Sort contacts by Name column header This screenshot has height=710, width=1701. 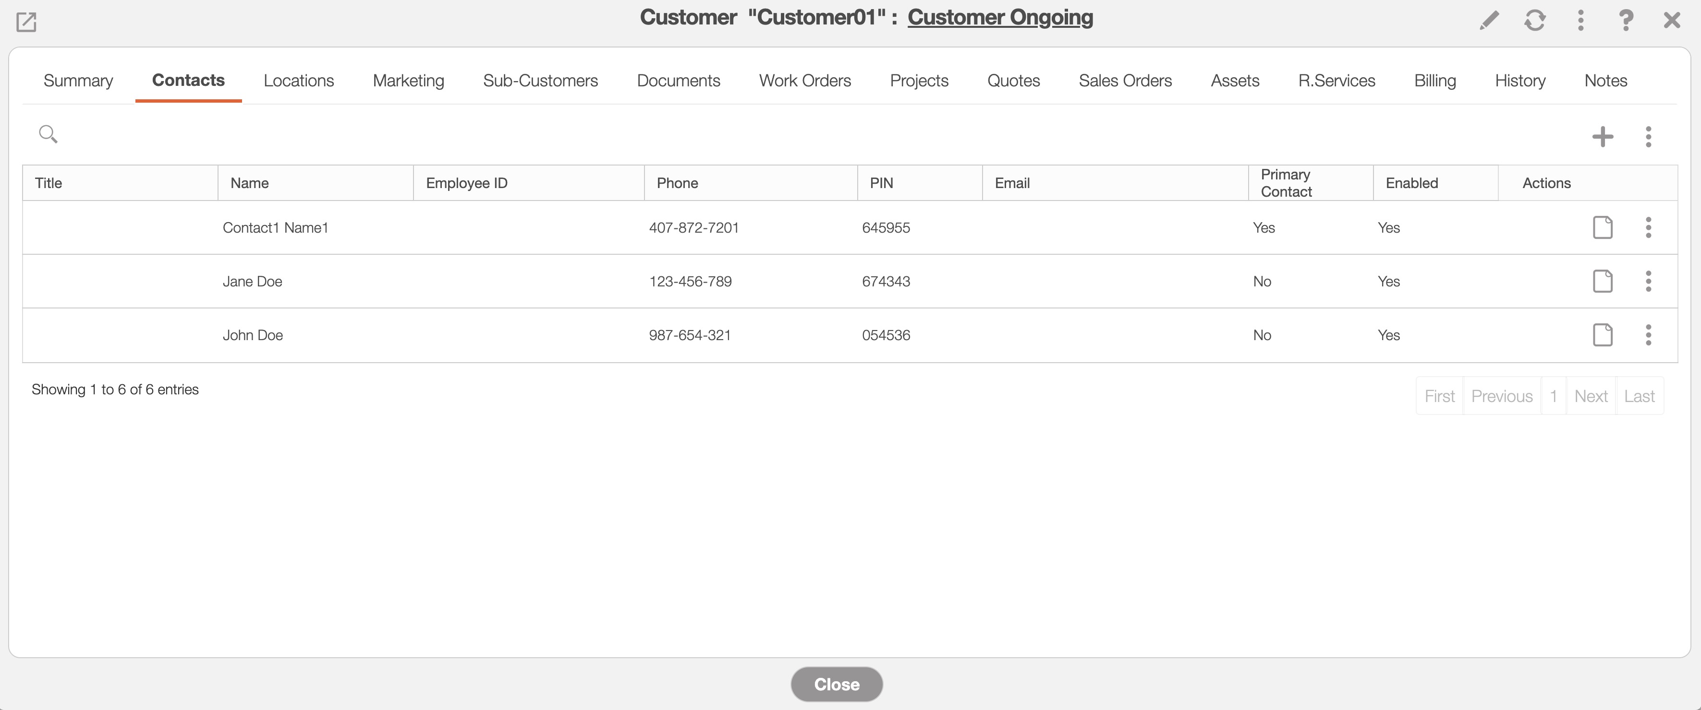[250, 183]
